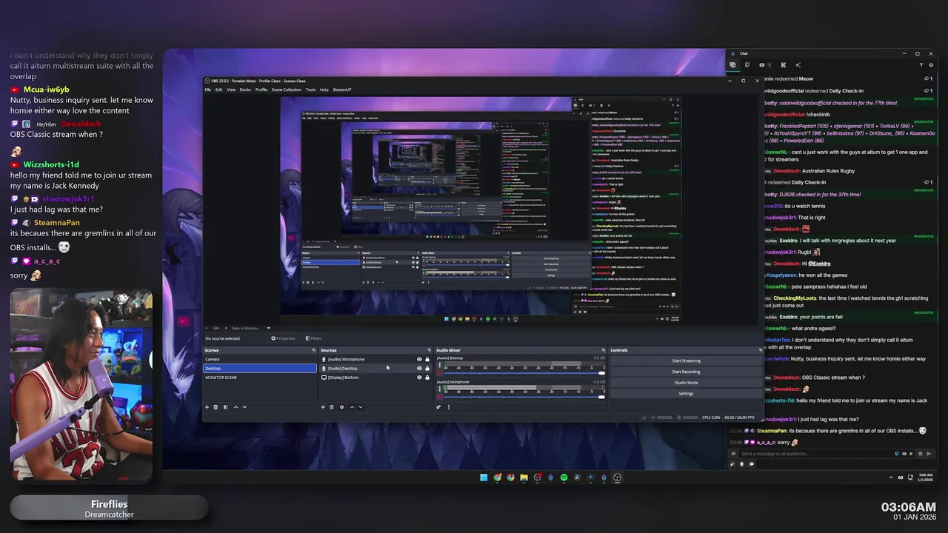Mute the [Audio] Desktop mixer channel
Viewport: 948px width, 533px height.
(x=439, y=373)
